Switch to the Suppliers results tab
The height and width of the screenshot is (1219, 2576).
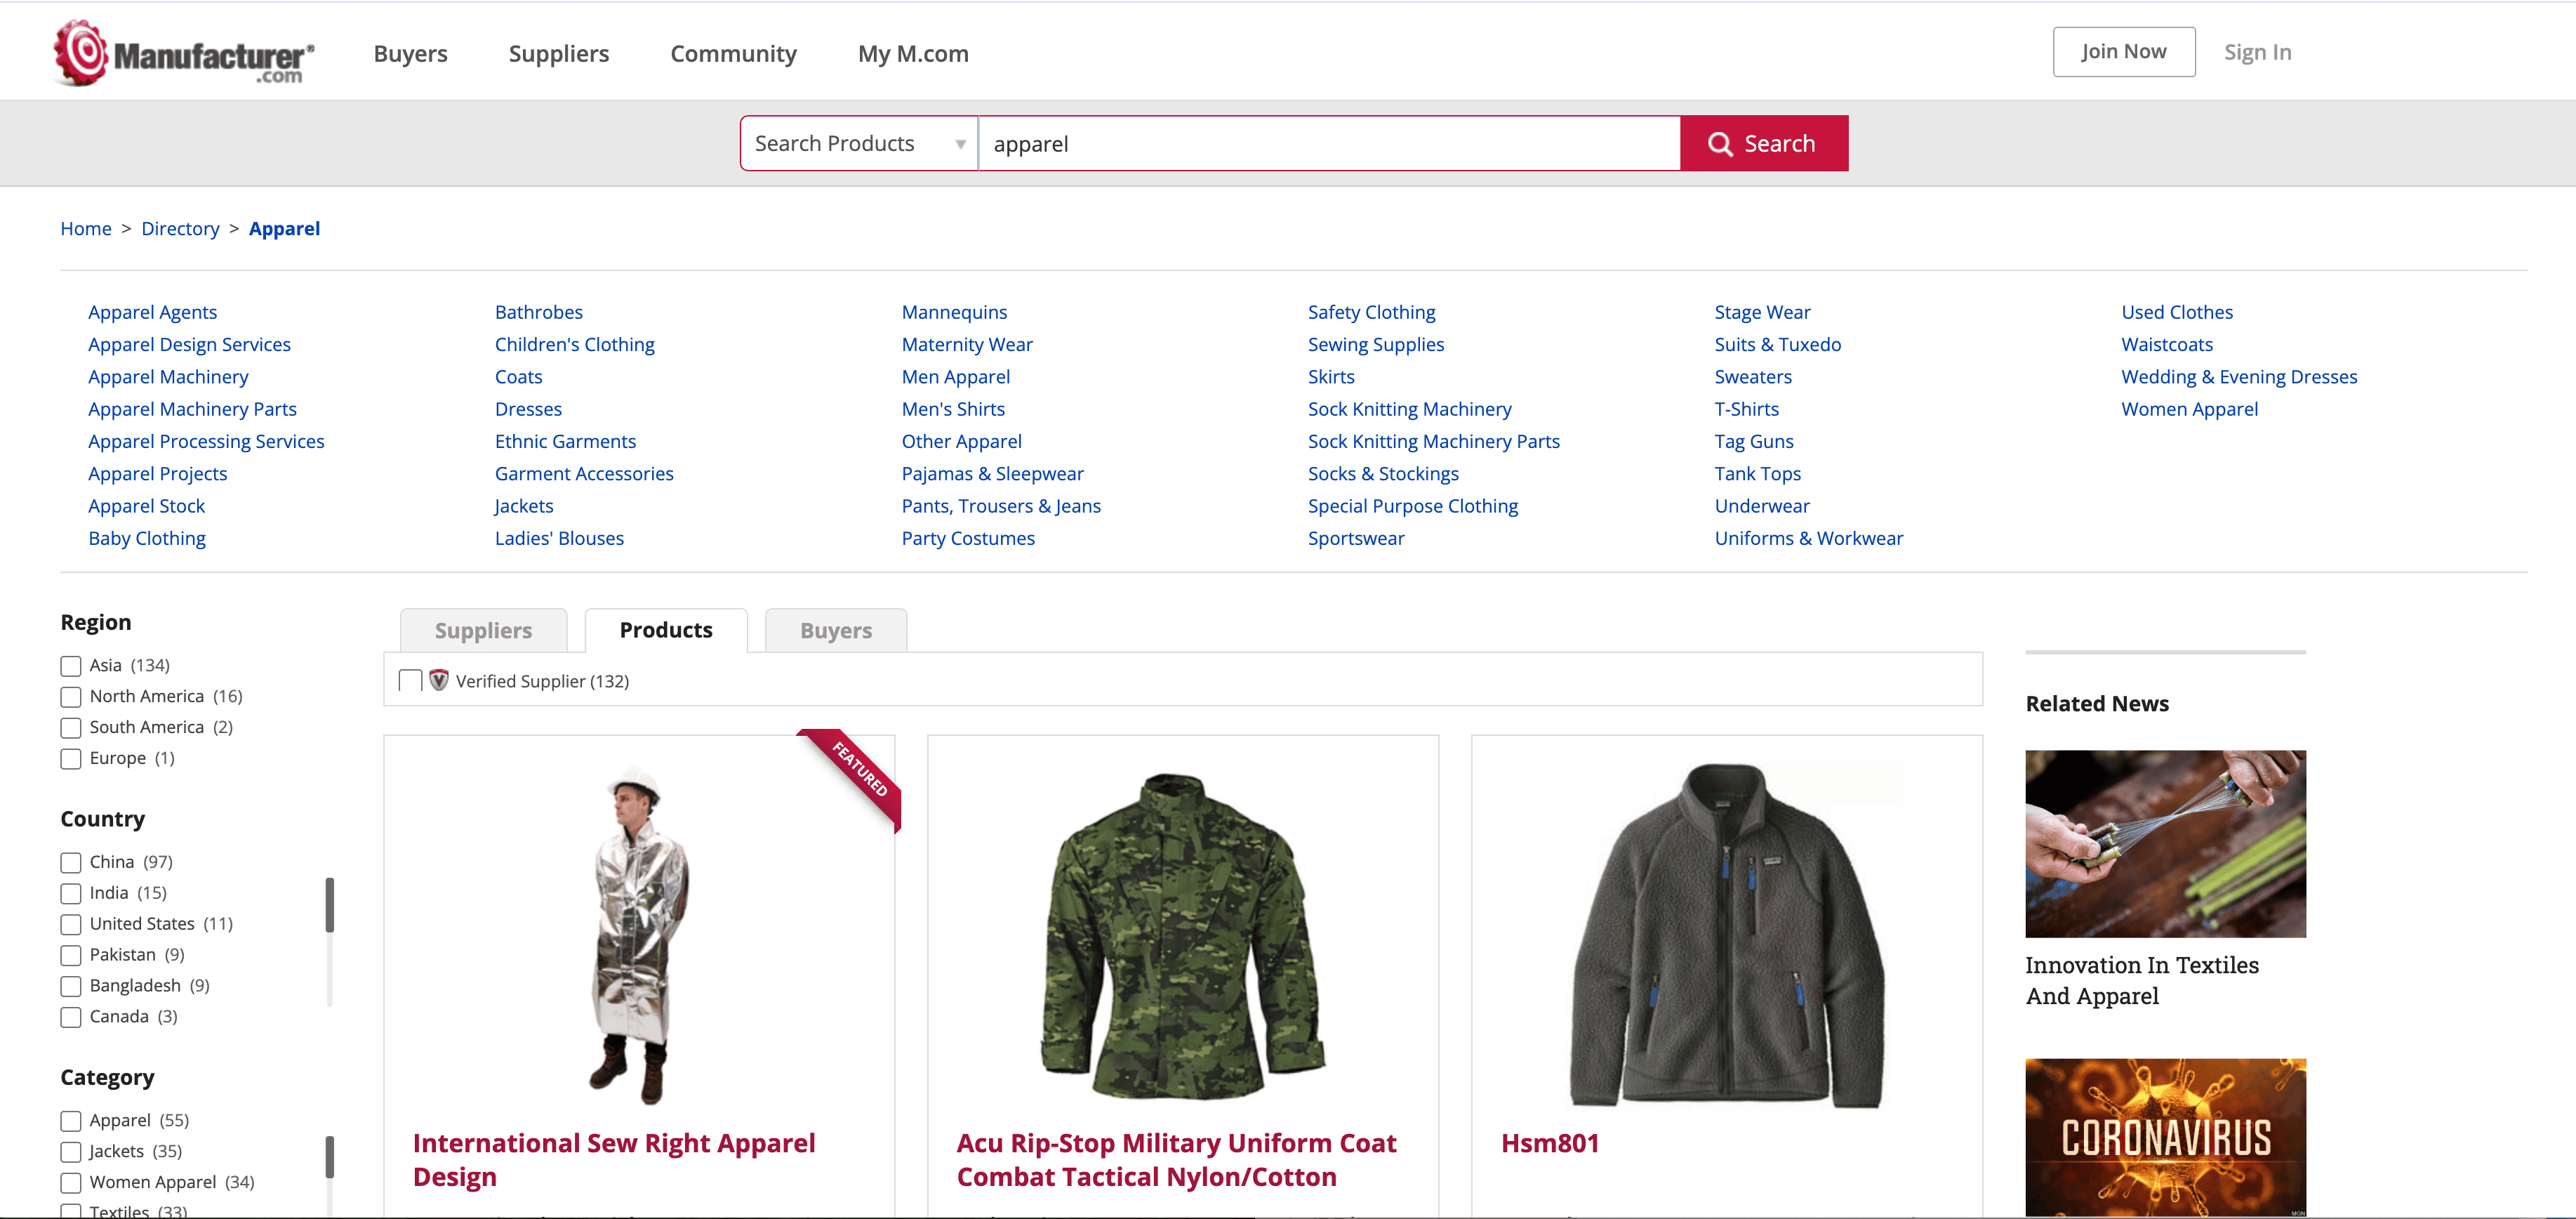(x=483, y=631)
